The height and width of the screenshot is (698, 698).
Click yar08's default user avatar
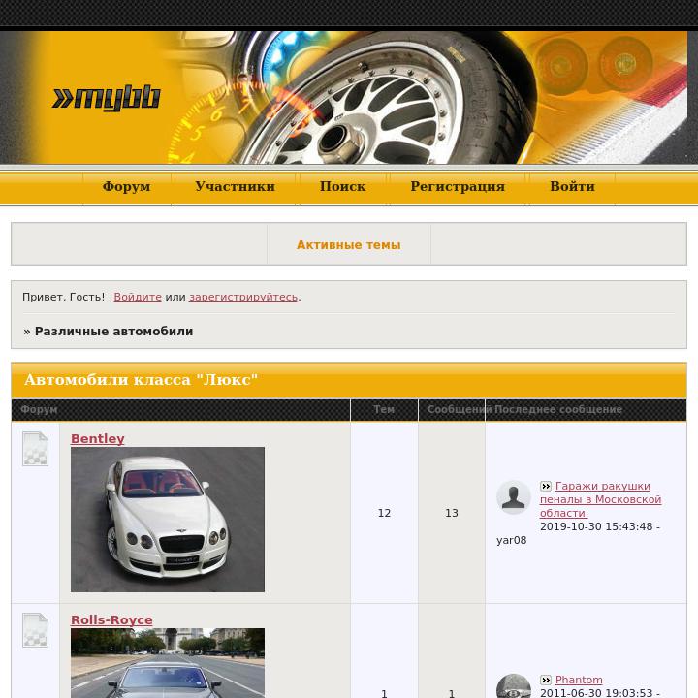click(x=513, y=497)
